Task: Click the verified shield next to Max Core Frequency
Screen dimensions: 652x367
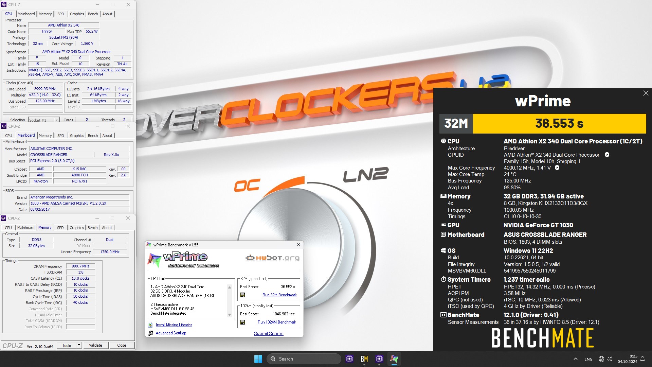Action: coord(557,168)
